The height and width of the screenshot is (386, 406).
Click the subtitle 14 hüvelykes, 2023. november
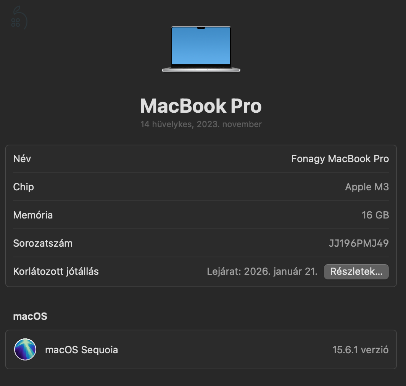coord(201,124)
